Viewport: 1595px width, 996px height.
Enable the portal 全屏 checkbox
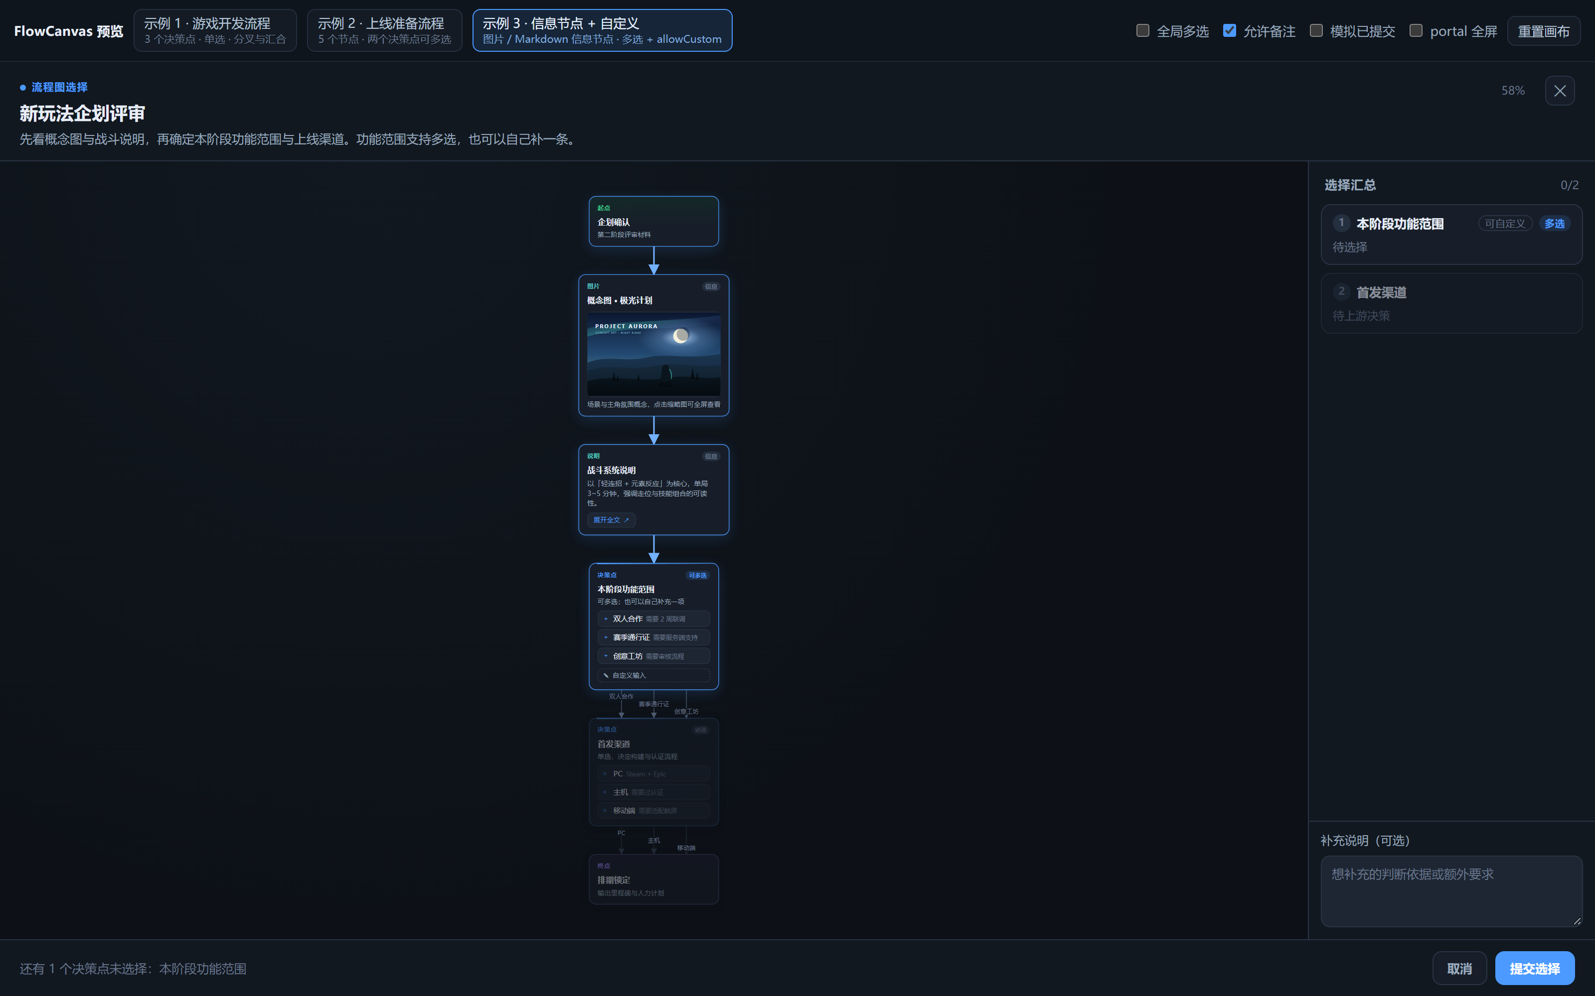coord(1415,30)
